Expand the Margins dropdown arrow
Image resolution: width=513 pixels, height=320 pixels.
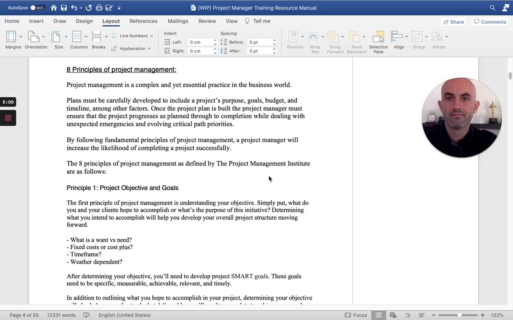[x=21, y=36]
